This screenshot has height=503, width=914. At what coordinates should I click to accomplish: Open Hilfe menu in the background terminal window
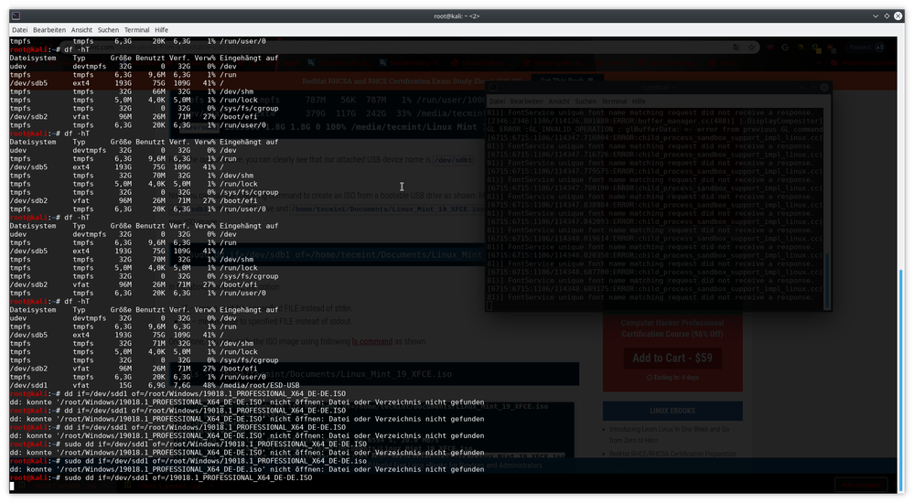click(639, 102)
